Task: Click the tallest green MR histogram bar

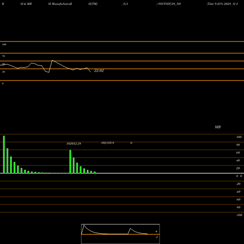Action: tap(4, 155)
